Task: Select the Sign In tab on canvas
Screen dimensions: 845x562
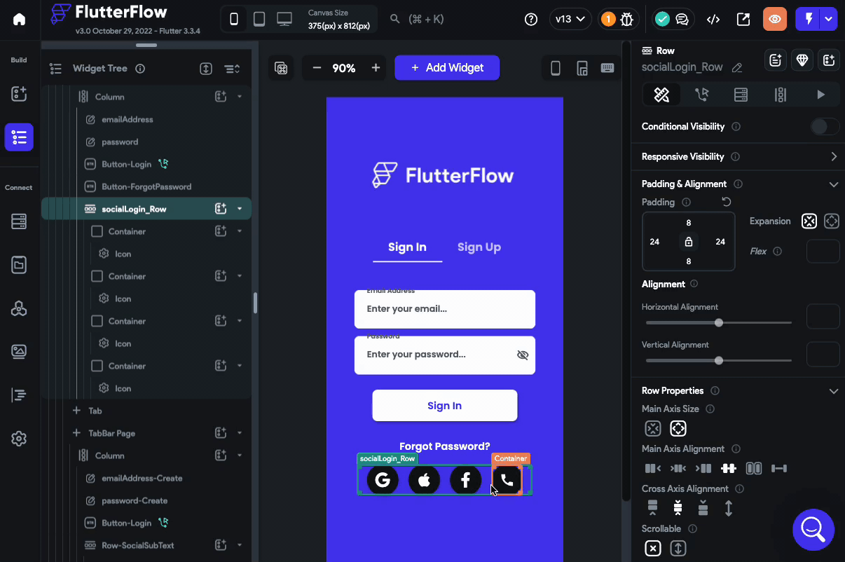Action: click(x=407, y=247)
